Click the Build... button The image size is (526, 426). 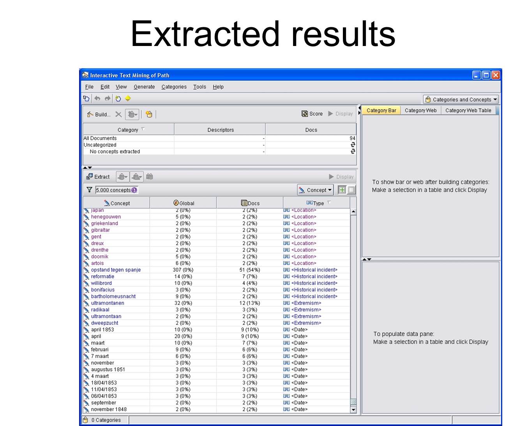coord(99,114)
